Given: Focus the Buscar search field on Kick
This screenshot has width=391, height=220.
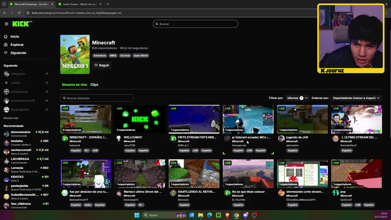Looking at the screenshot, I should (x=195, y=24).
